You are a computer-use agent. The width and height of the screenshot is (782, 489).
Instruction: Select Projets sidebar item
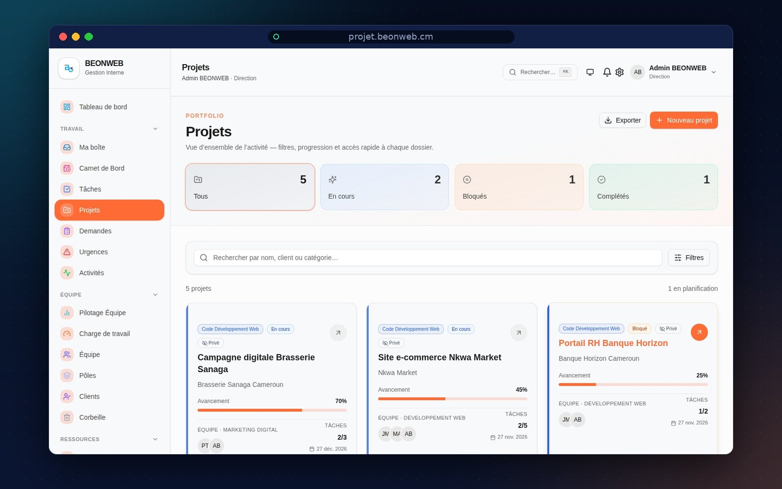(x=109, y=210)
